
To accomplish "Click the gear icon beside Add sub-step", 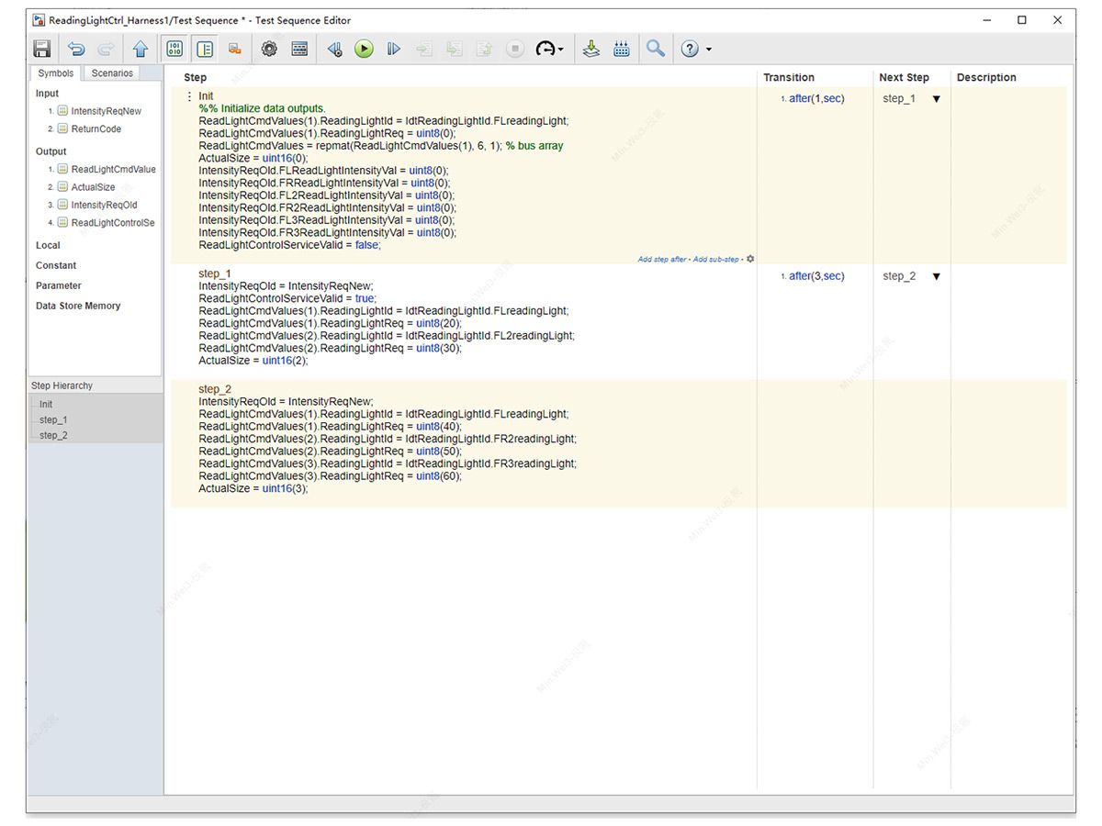I will (x=750, y=259).
